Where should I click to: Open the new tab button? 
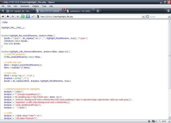[98, 11]
